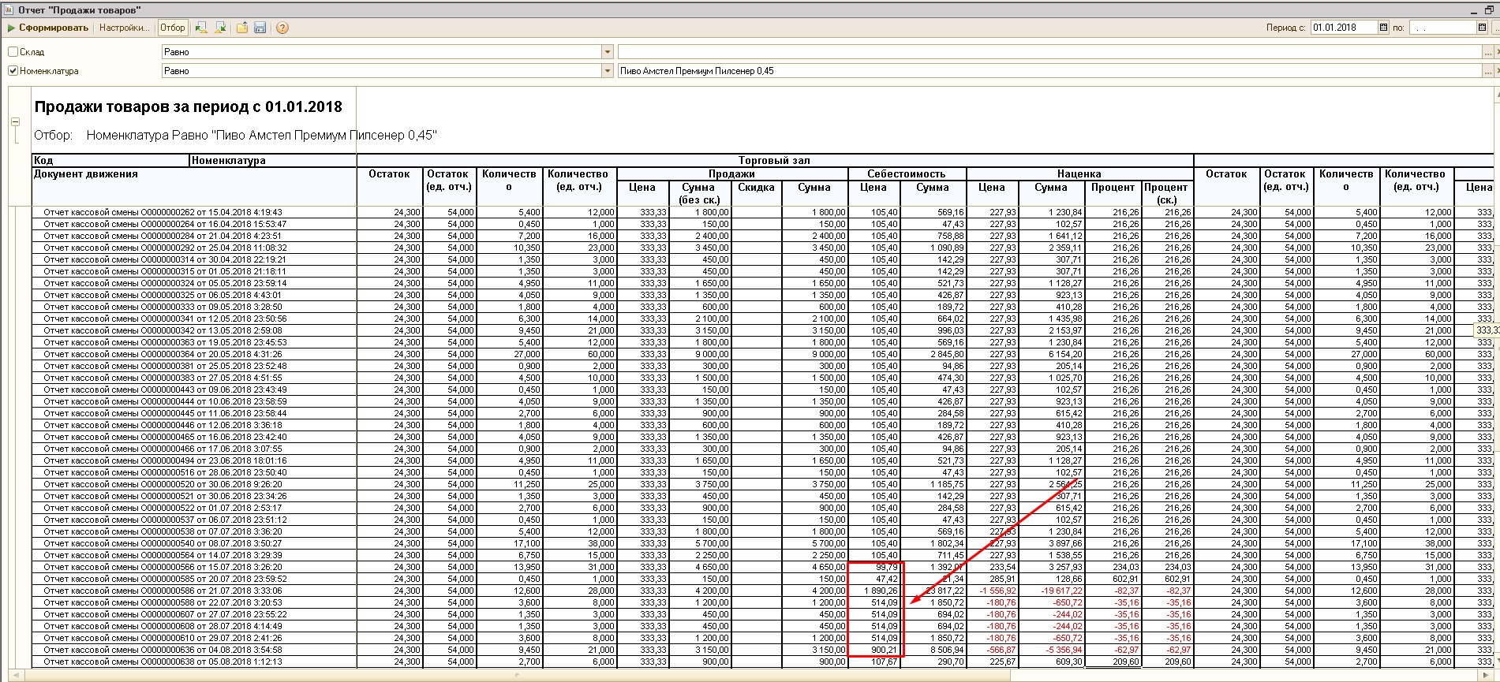
Task: Click the report window icon in title bar
Action: [9, 9]
